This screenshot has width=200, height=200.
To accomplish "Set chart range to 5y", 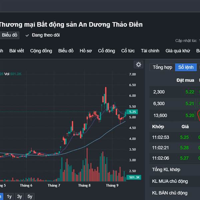I will (x=30, y=197).
